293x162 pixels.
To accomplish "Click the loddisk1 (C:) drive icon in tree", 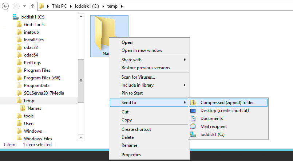I will 15,17.
